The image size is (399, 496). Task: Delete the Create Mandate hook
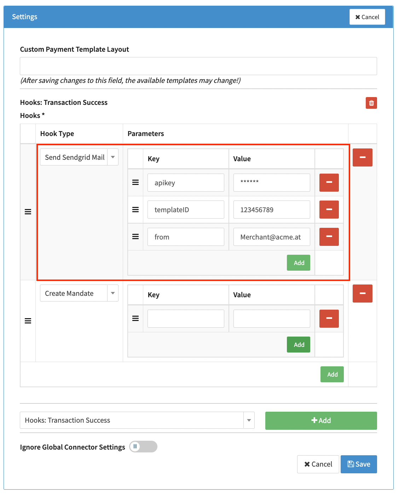tap(362, 293)
